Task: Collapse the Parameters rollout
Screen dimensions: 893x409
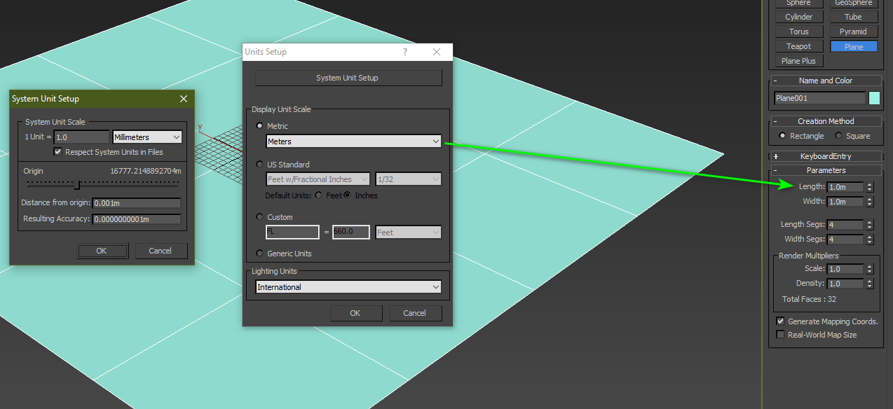Action: [825, 170]
